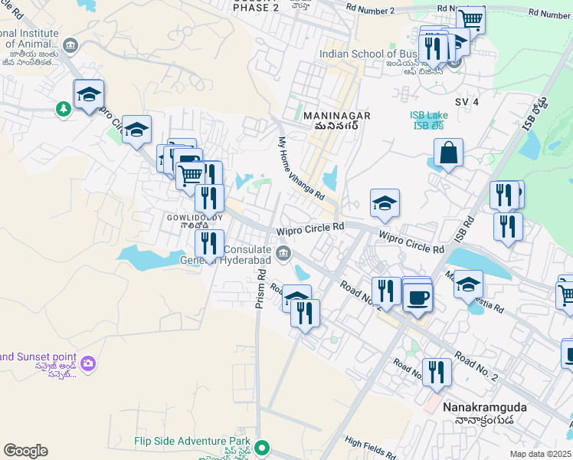Click the ISB Lake label
Image resolution: width=573 pixels, height=460 pixels.
coord(429,116)
